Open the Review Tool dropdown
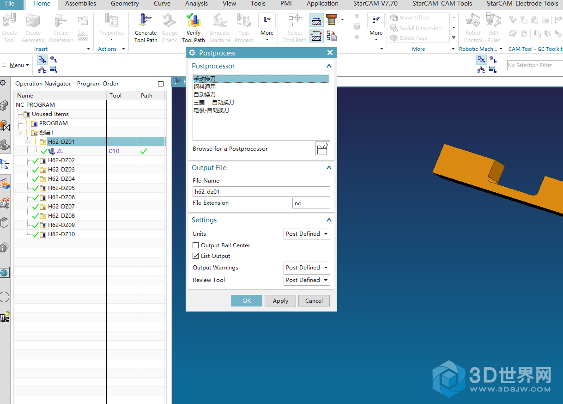 307,280
